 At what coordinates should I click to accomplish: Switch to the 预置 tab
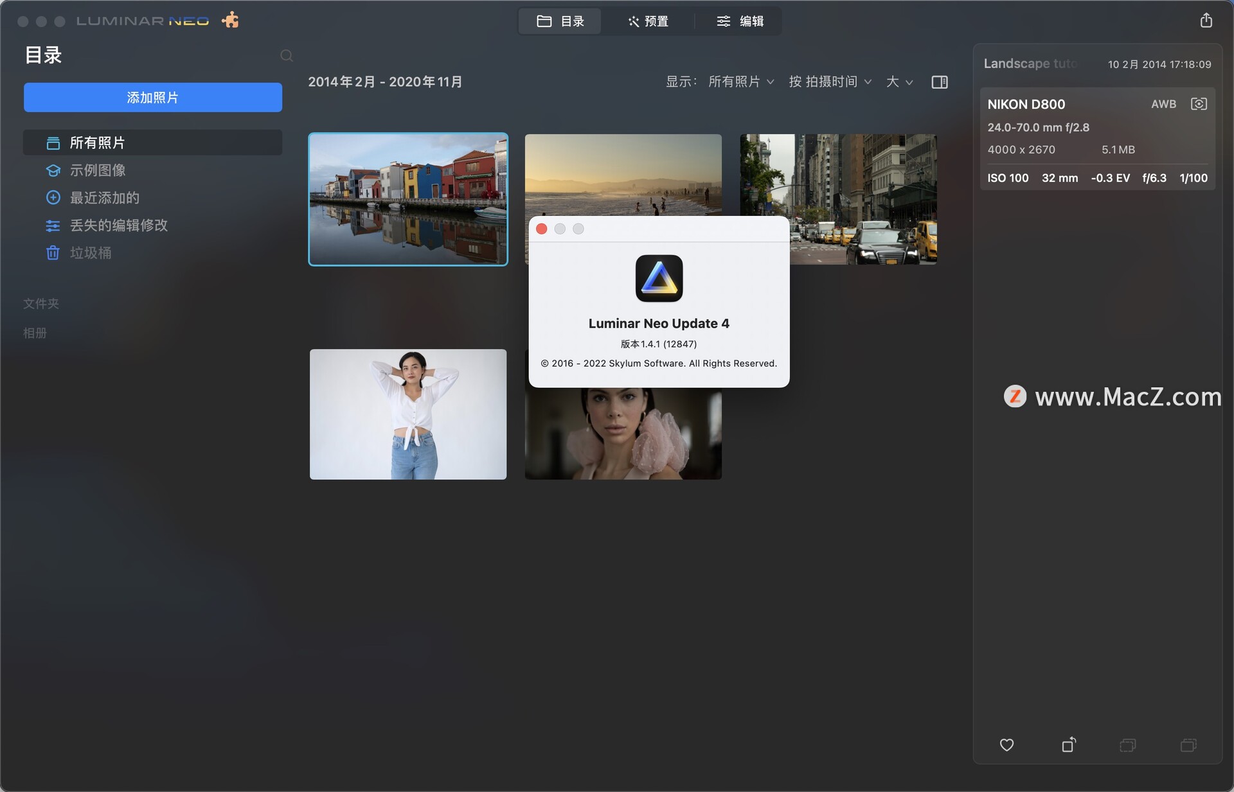[x=647, y=21]
